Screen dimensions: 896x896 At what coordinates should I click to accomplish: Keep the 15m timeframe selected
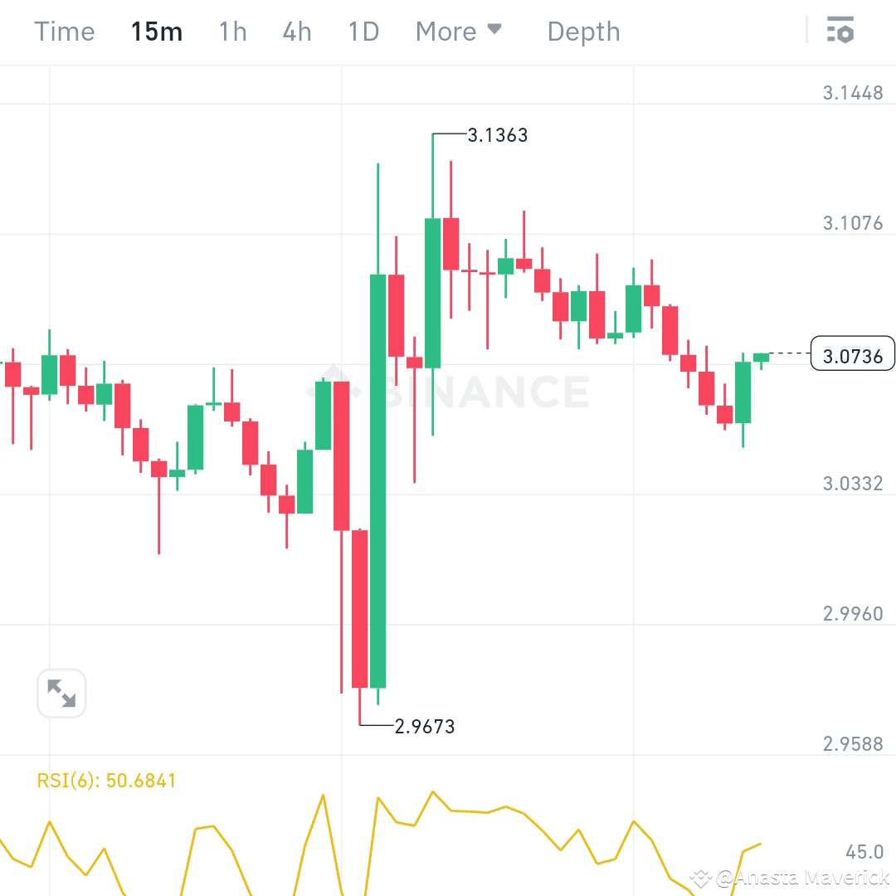pyautogui.click(x=156, y=31)
